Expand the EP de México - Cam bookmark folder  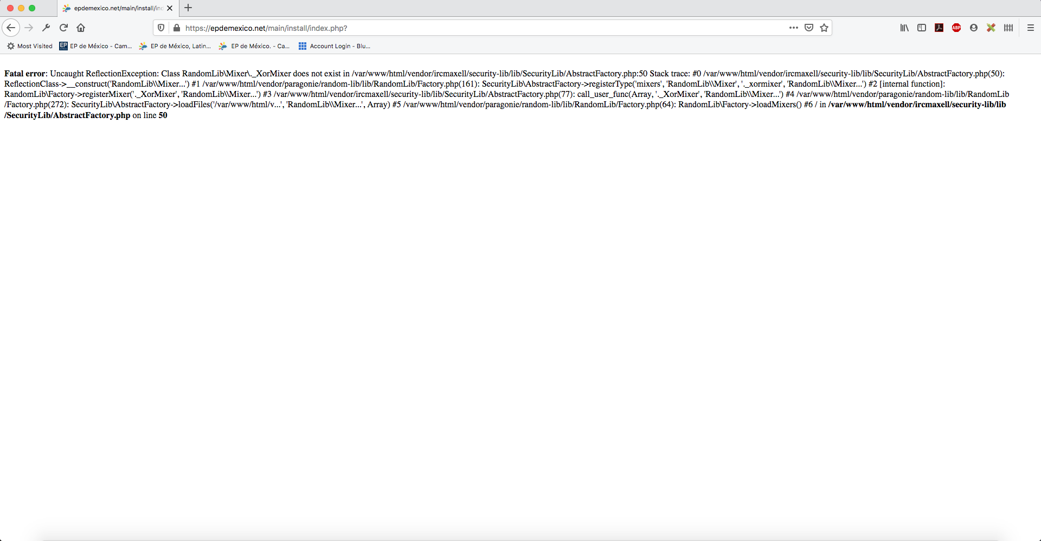click(x=95, y=46)
